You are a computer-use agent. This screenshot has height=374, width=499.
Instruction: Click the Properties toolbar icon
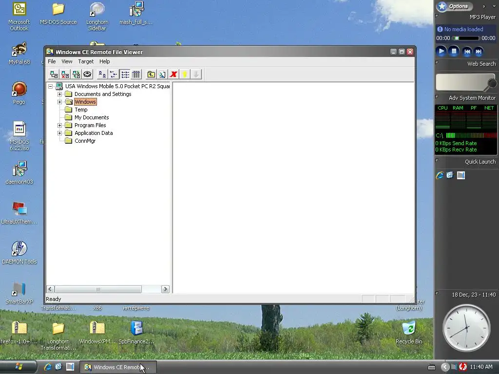162,75
